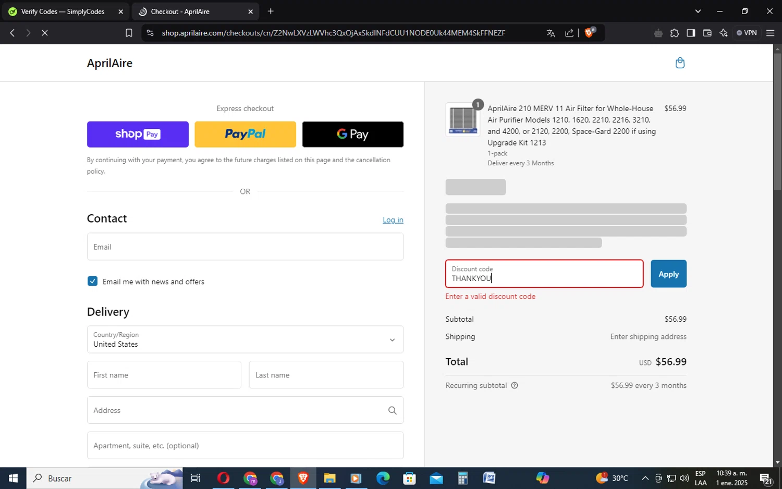The height and width of the screenshot is (489, 782).
Task: Show hidden system tray icons
Action: [645, 478]
